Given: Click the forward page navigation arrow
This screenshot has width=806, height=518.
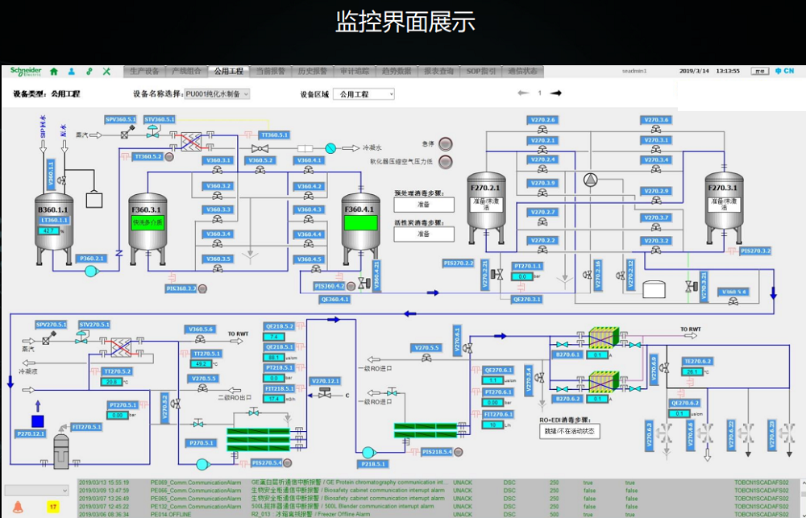Looking at the screenshot, I should click(x=555, y=93).
